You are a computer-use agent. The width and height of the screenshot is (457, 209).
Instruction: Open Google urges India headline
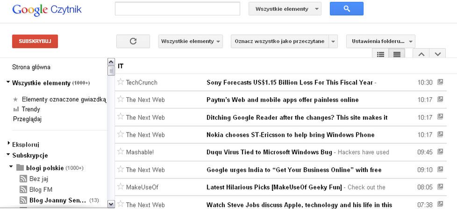(x=294, y=170)
